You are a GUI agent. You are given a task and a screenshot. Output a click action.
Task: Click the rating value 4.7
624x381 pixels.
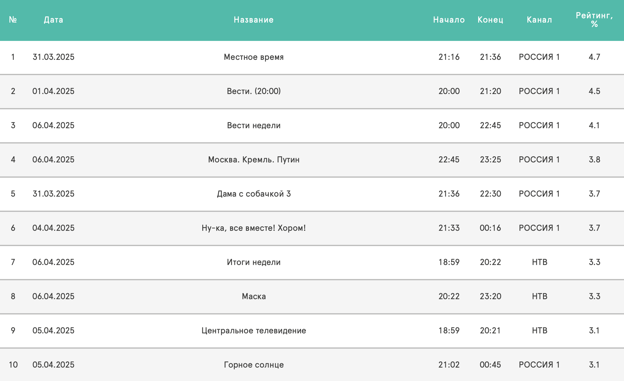[x=594, y=57]
